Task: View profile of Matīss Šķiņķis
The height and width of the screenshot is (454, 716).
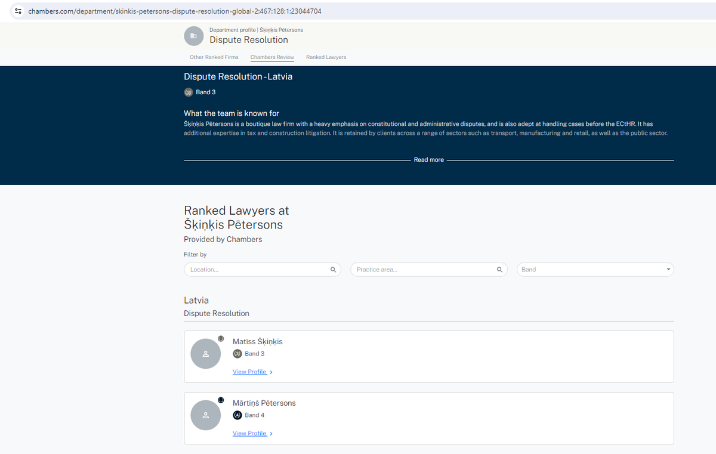Action: 249,372
